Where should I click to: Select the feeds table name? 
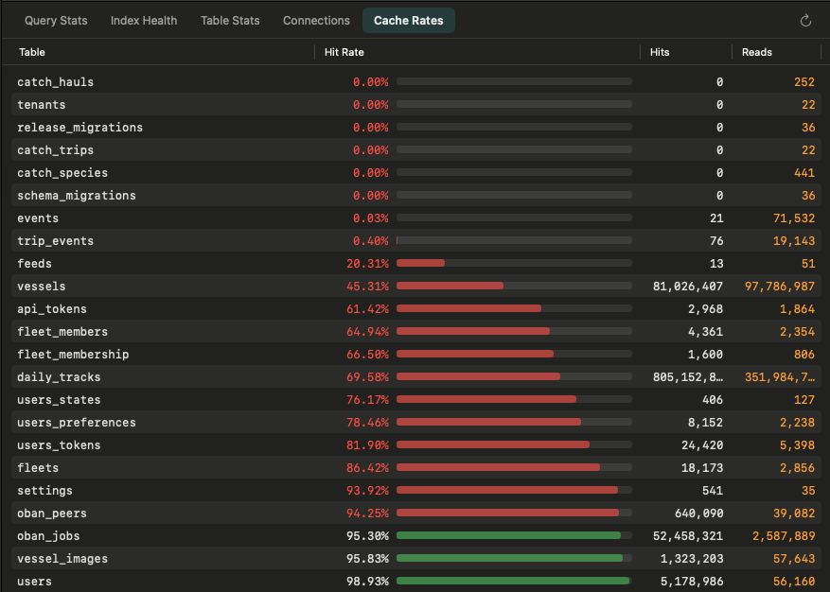click(34, 264)
